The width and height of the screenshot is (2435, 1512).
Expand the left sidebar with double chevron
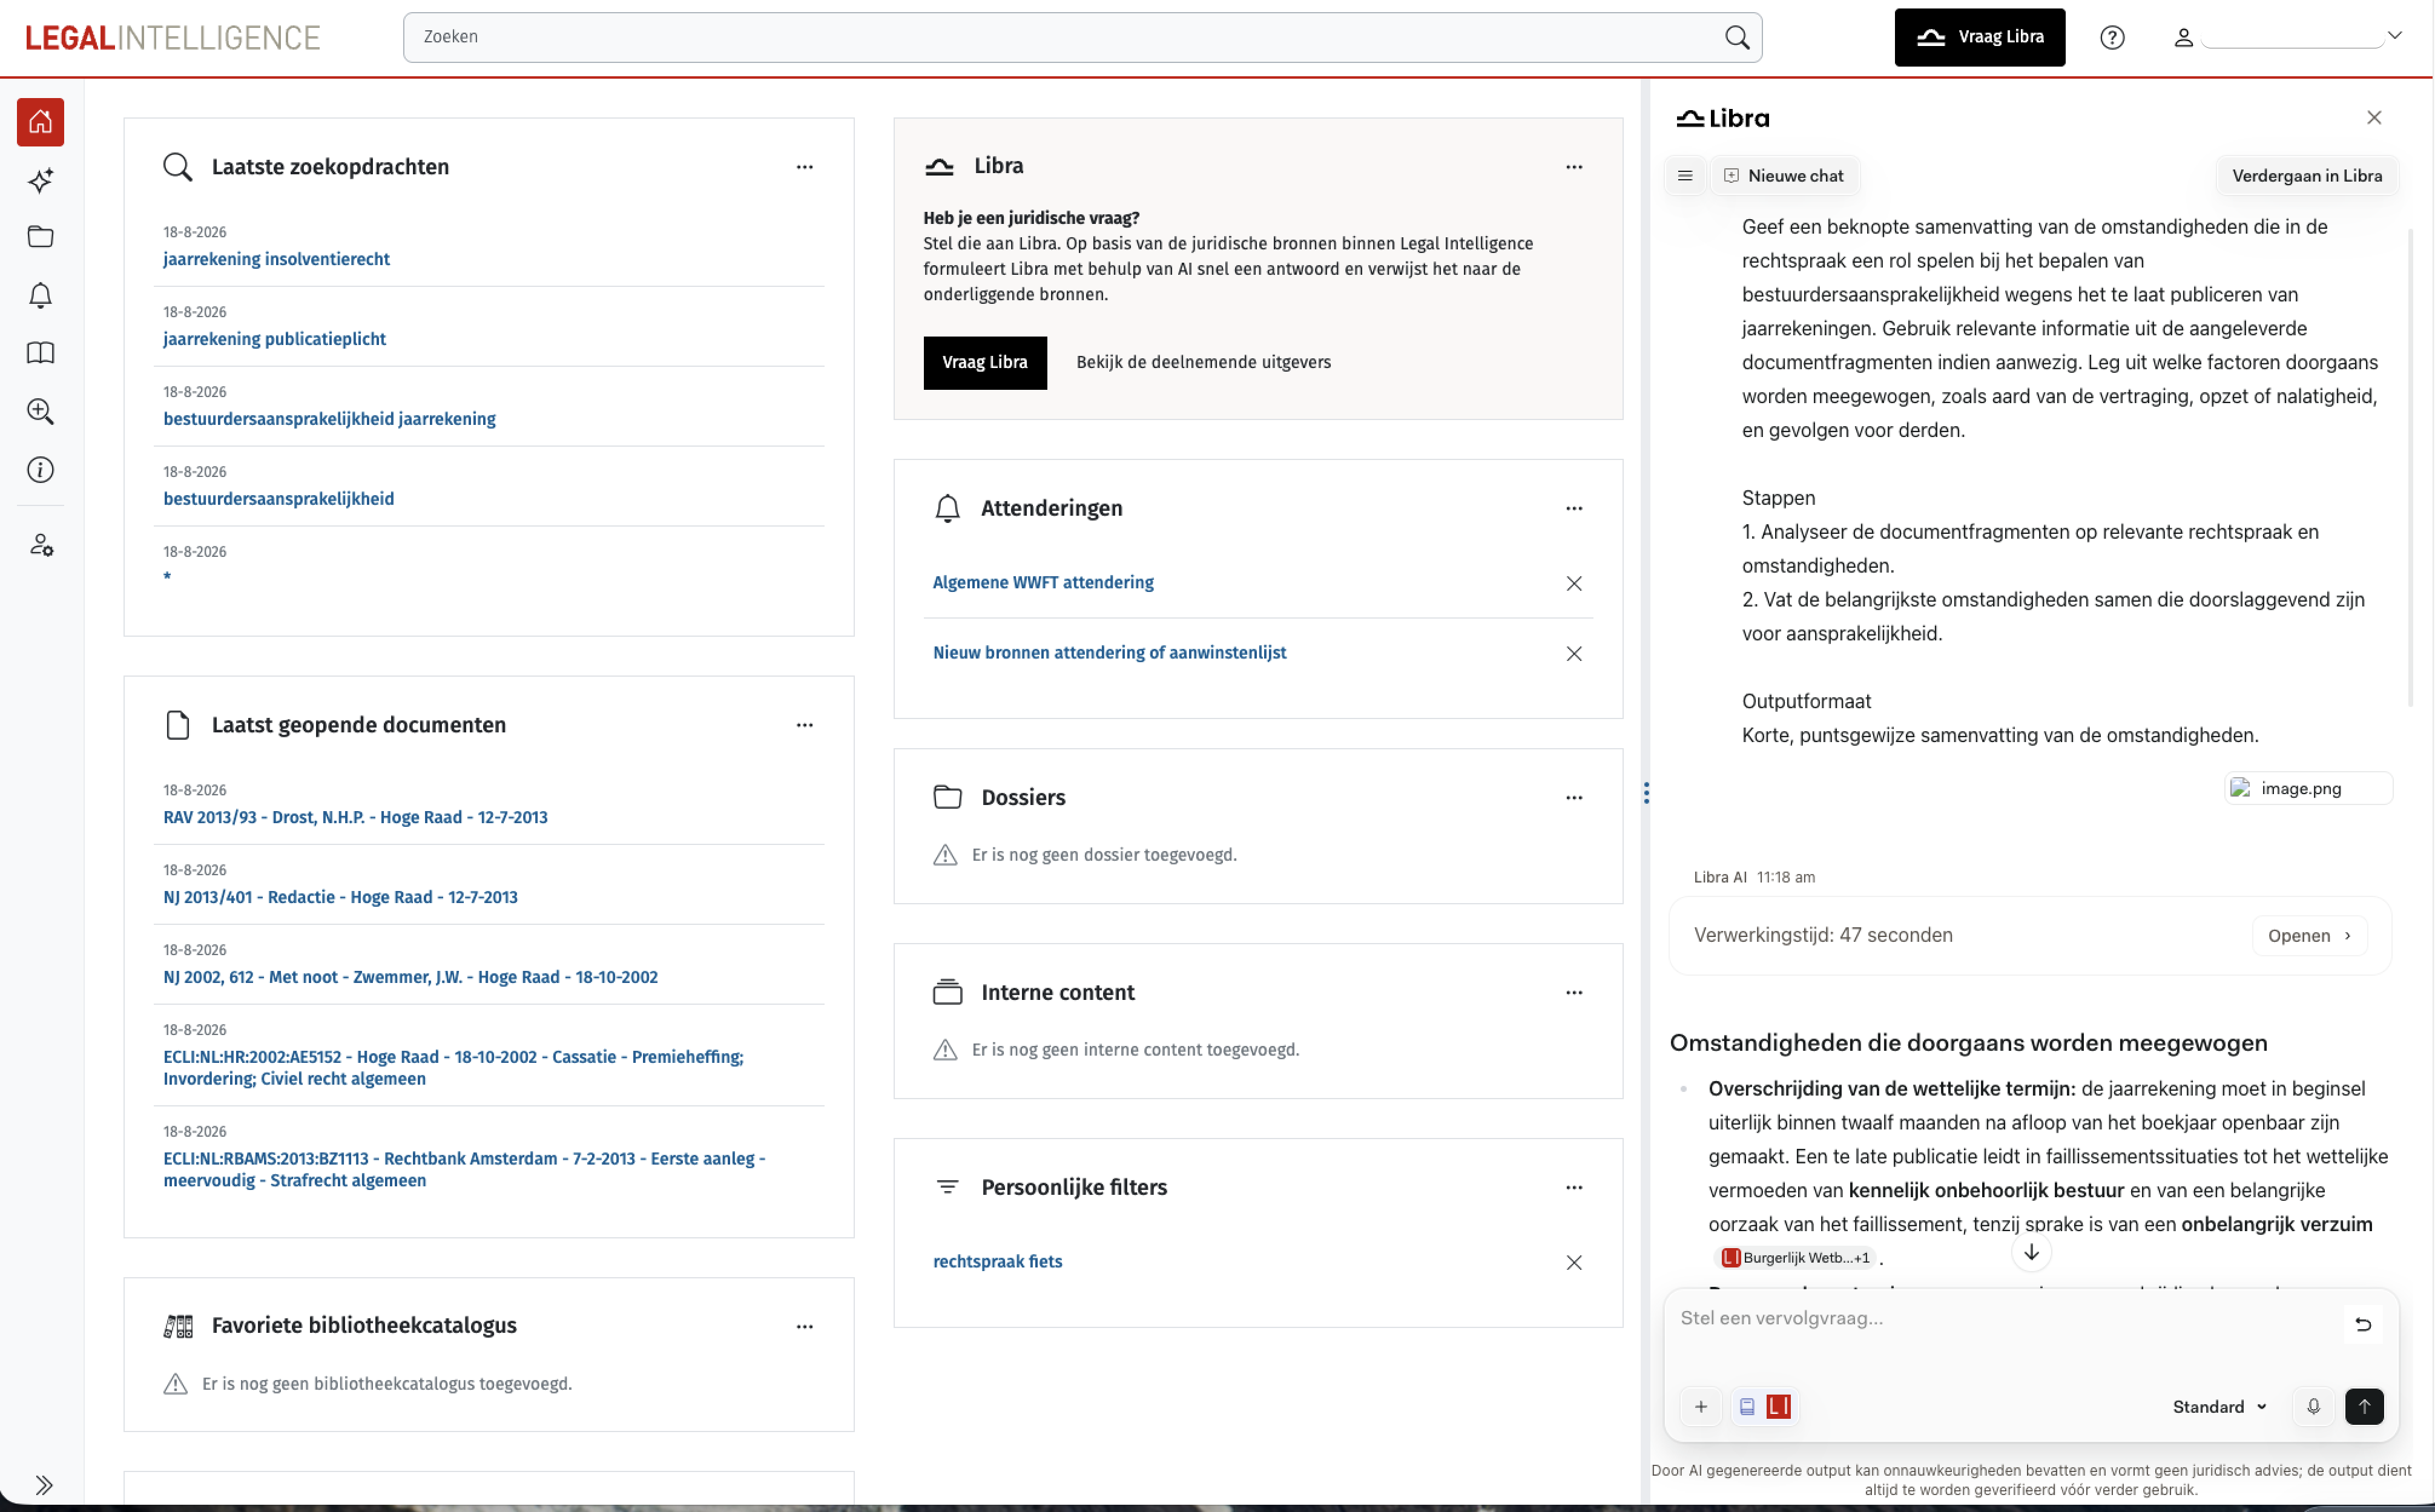[x=43, y=1484]
